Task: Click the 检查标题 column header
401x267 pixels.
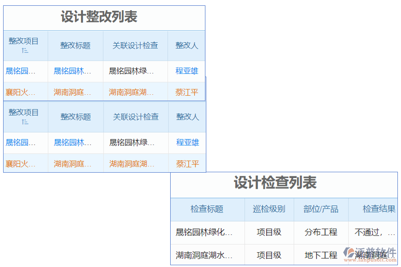Action: pos(207,210)
